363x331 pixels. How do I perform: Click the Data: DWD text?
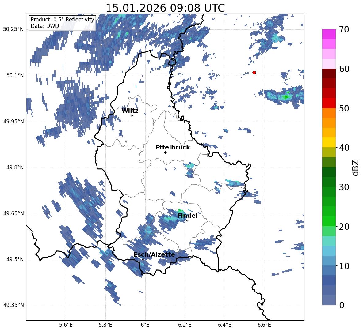(x=45, y=26)
